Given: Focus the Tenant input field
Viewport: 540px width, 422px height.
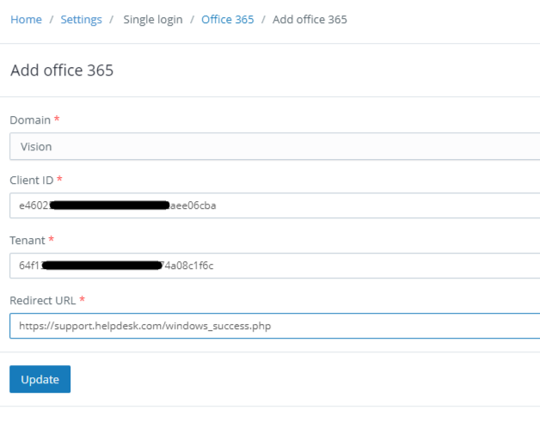Looking at the screenshot, I should pyautogui.click(x=275, y=266).
